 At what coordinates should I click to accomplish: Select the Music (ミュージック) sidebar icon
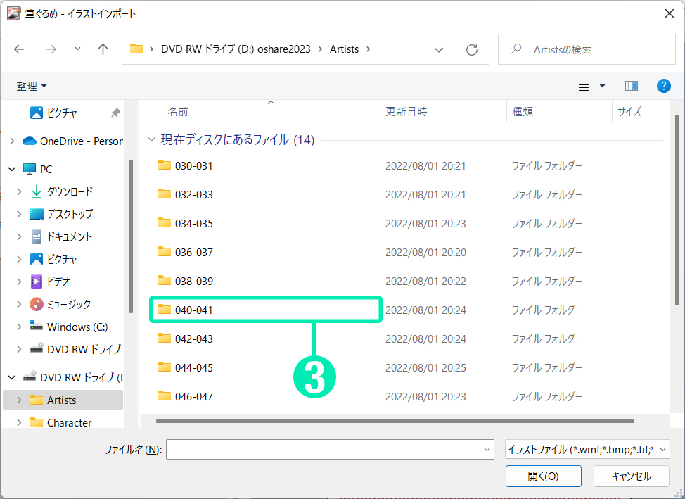coord(37,304)
